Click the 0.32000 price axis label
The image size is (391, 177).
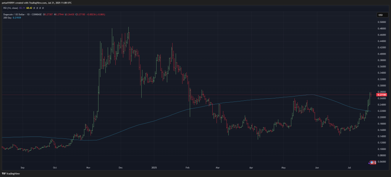point(382,79)
